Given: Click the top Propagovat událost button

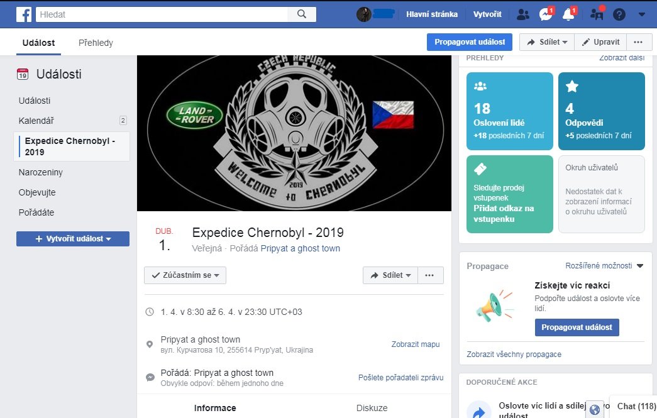Looking at the screenshot, I should click(469, 42).
